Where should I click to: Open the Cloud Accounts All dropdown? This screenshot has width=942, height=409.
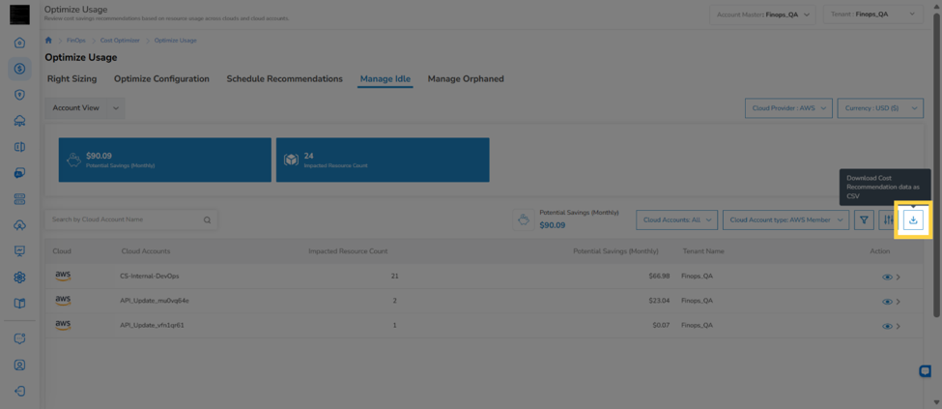click(677, 220)
